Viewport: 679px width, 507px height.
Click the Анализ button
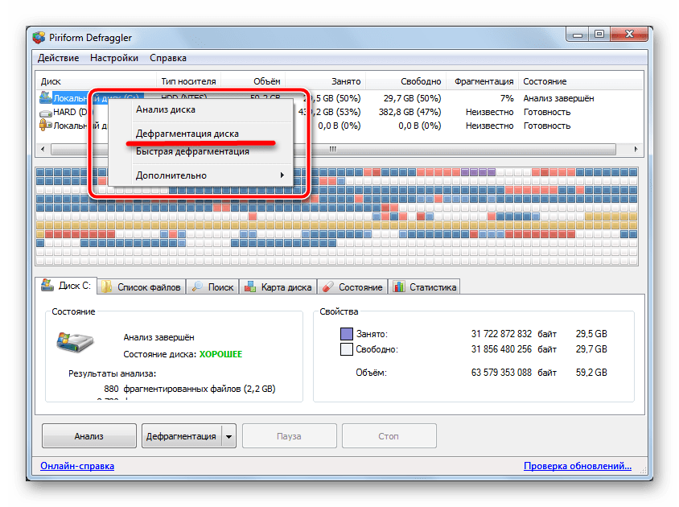(88, 436)
